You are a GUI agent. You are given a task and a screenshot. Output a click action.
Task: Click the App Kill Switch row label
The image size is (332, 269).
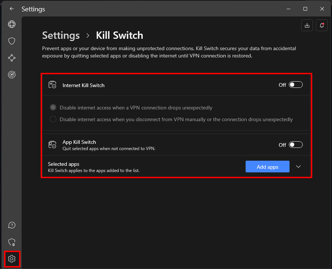[x=79, y=142]
